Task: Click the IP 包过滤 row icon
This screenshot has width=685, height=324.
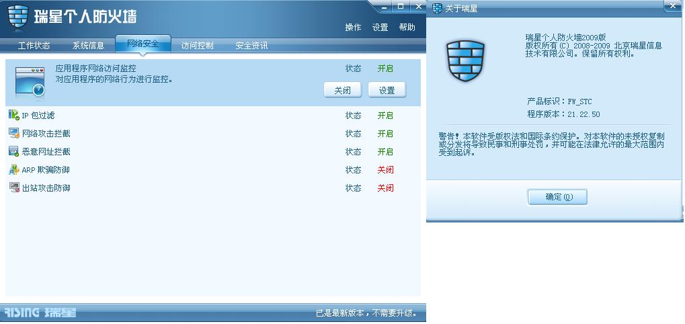Action: [13, 115]
